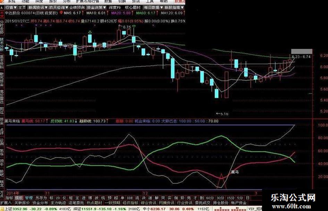The height and width of the screenshot is (211, 328).
Task: Click the DDE indicator shortcut
Action: (130, 198)
